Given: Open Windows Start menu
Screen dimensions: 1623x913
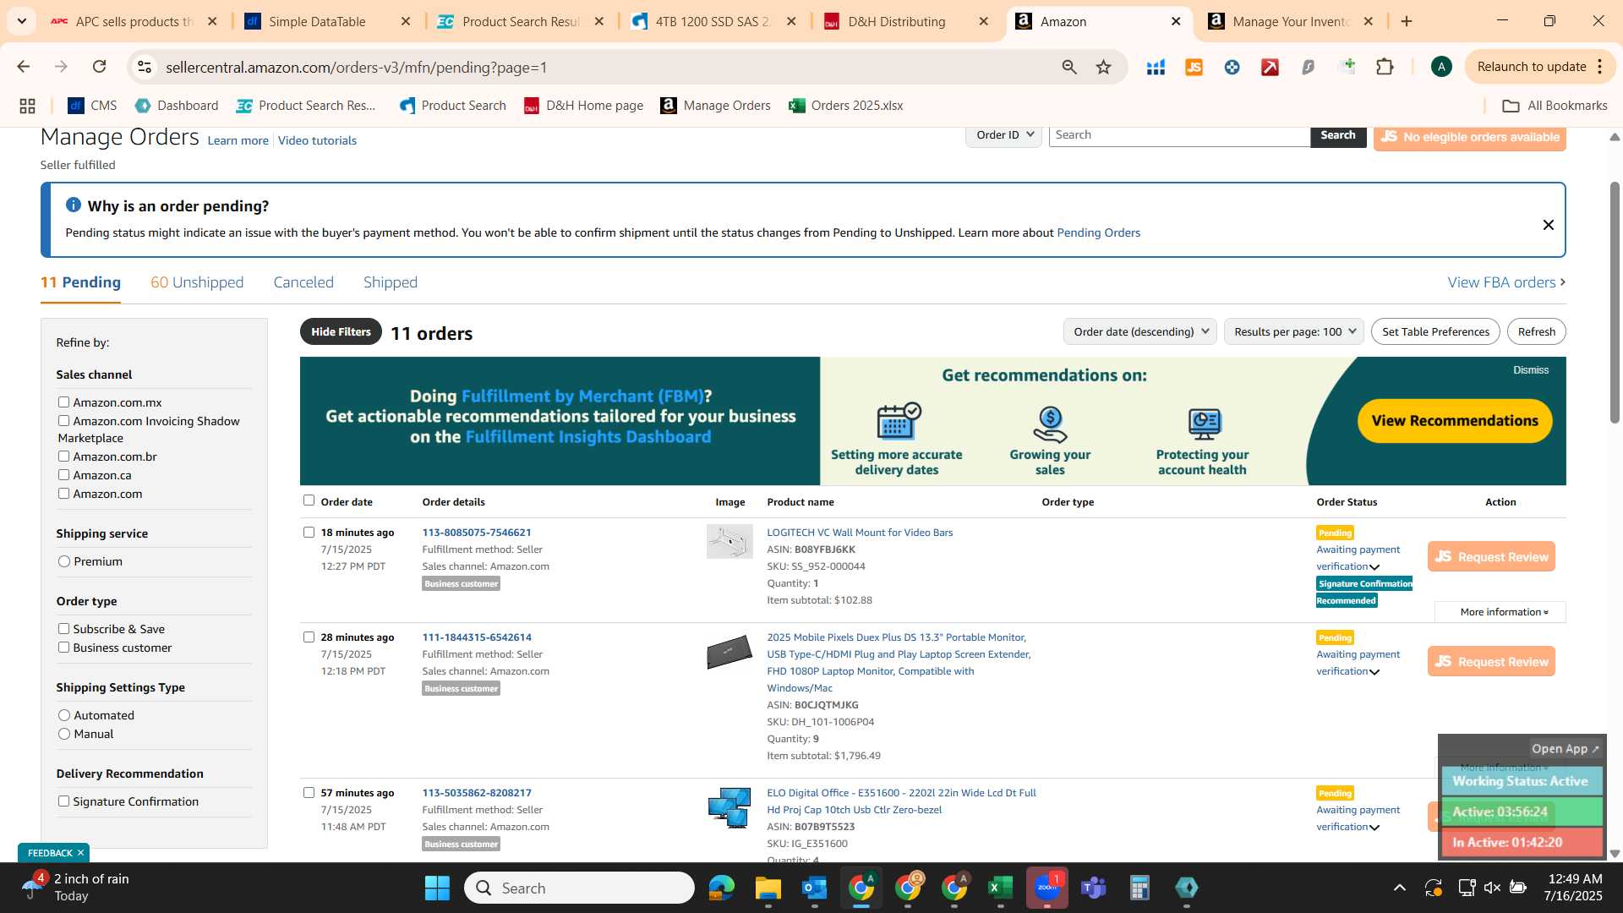Looking at the screenshot, I should coord(437,888).
